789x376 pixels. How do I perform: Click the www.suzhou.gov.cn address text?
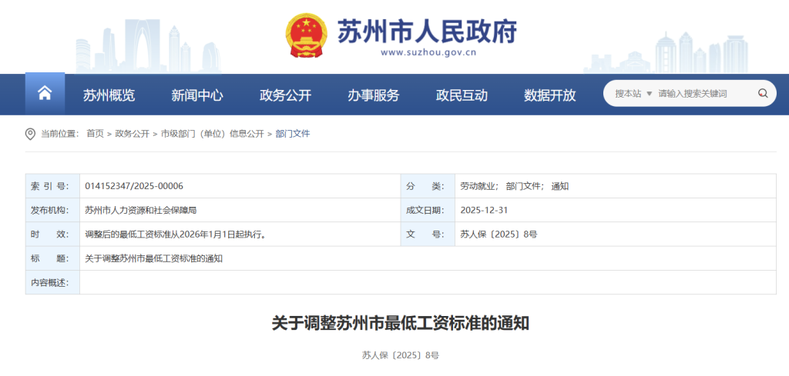click(428, 52)
